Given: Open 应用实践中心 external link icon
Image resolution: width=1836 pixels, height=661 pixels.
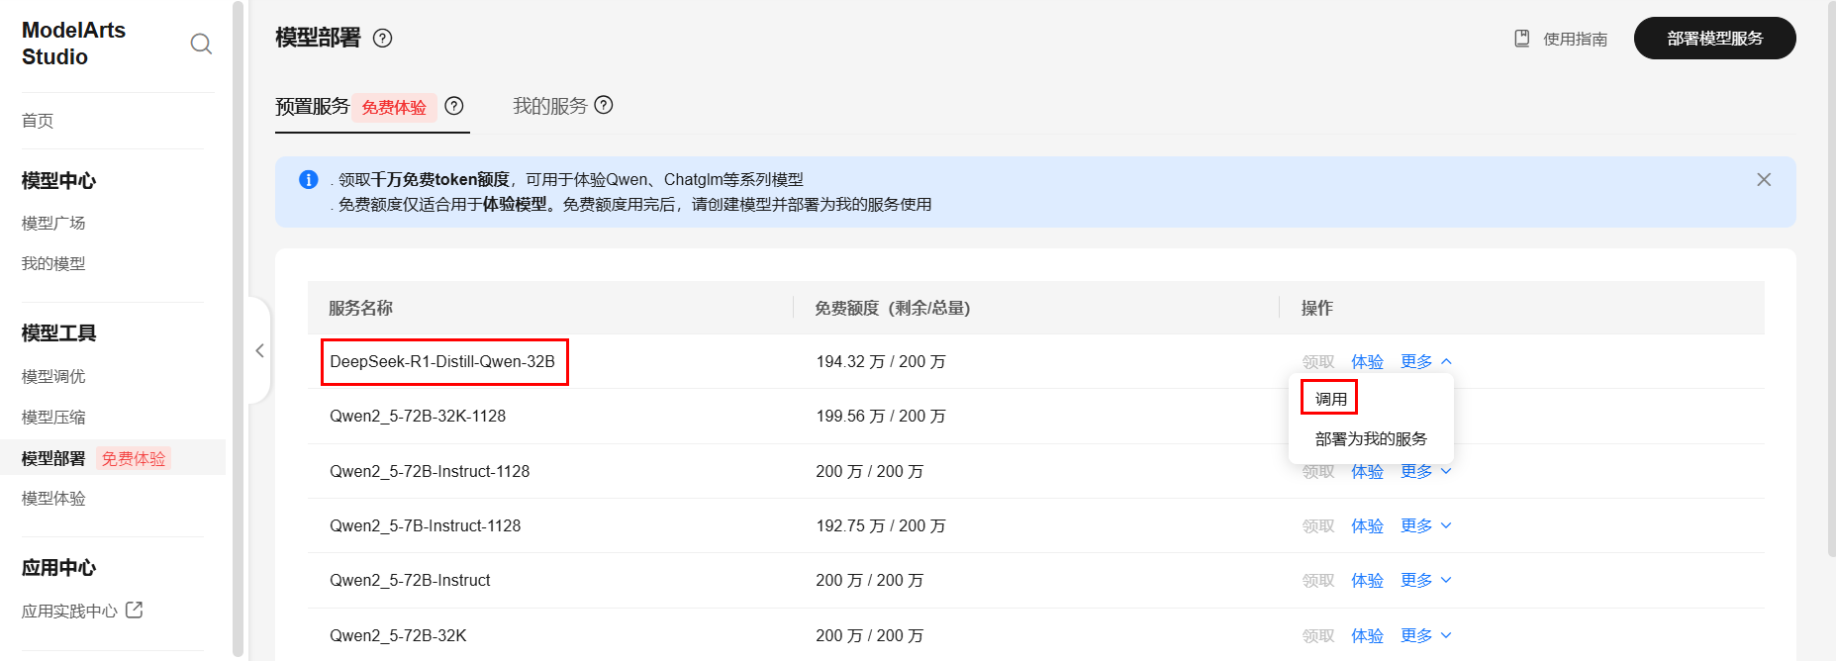Looking at the screenshot, I should 135,610.
